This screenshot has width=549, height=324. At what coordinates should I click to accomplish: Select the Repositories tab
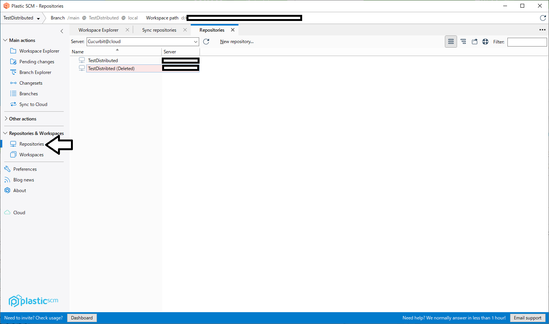(212, 30)
